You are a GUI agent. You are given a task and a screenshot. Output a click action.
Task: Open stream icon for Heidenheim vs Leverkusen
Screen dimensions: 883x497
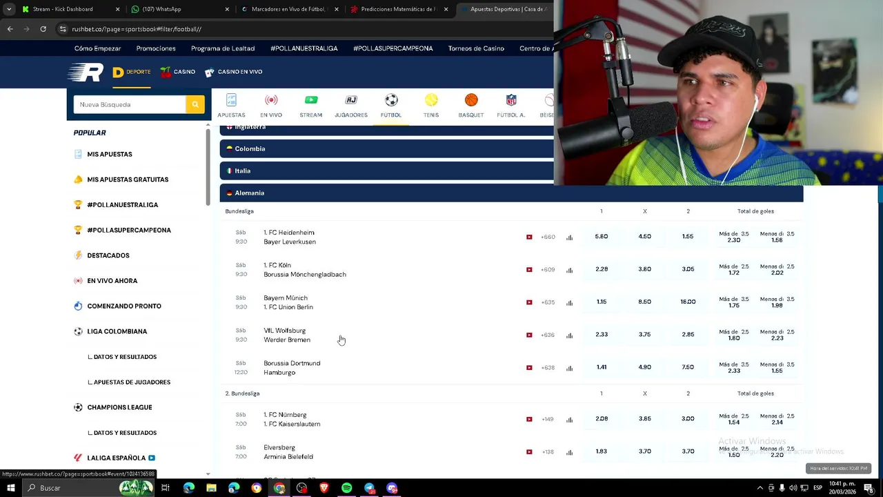(529, 237)
